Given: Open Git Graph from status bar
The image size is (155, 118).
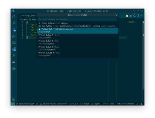Looking at the screenshot, I should point(85,104).
